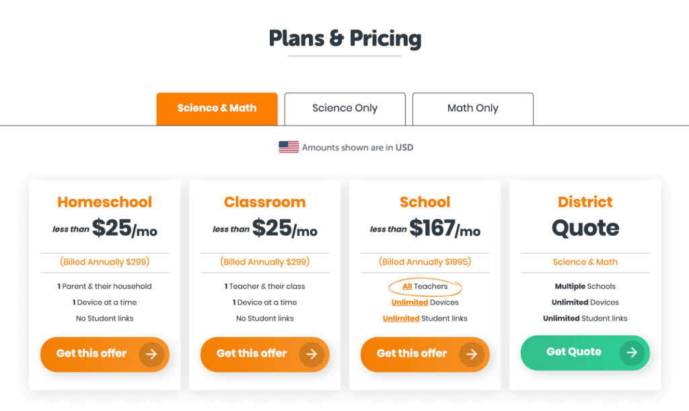The height and width of the screenshot is (411, 689).
Task: Click the arrow icon on Homeschool's offer button
Action: coord(151,355)
